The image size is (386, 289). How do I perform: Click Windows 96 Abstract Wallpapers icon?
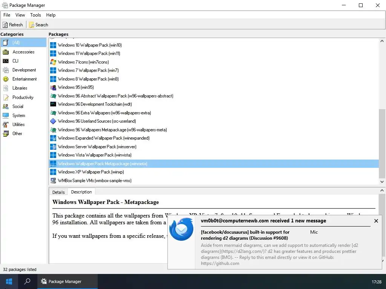[53, 96]
